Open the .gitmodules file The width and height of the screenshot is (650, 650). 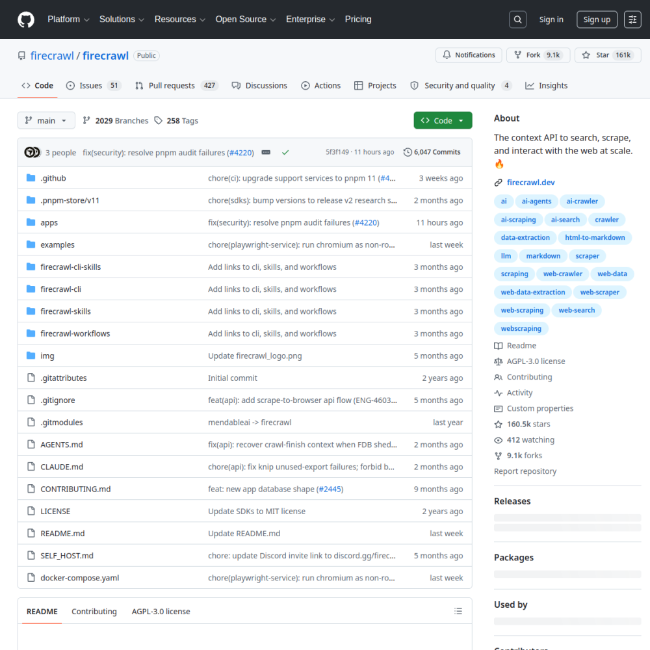pos(61,422)
